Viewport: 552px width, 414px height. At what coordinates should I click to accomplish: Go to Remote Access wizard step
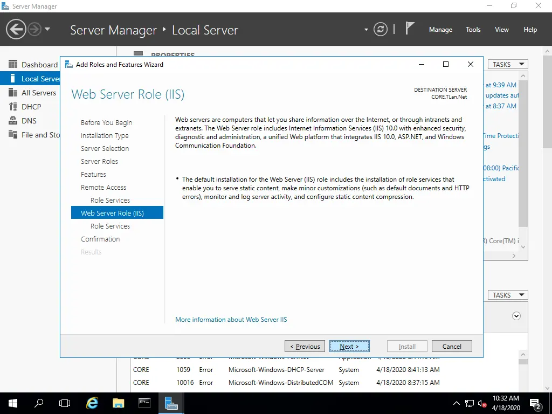pyautogui.click(x=103, y=187)
